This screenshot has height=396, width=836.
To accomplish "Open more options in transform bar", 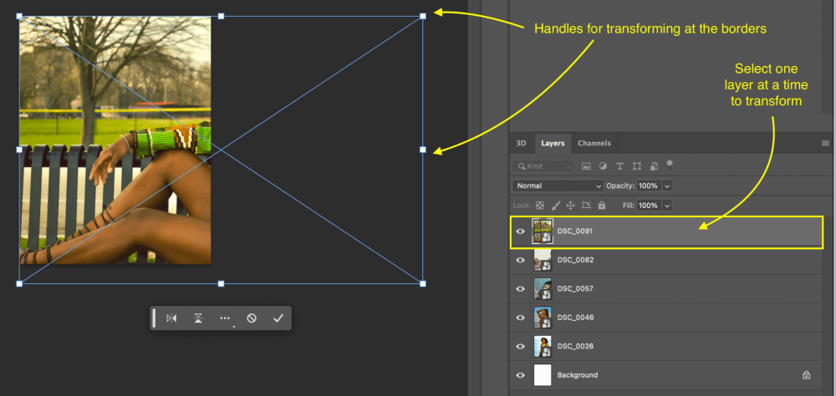I will (225, 318).
